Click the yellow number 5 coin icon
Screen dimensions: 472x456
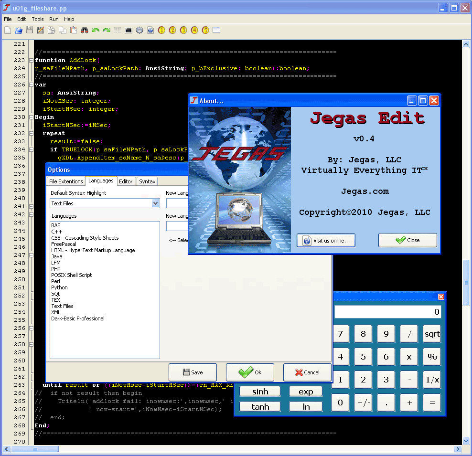pyautogui.click(x=205, y=30)
